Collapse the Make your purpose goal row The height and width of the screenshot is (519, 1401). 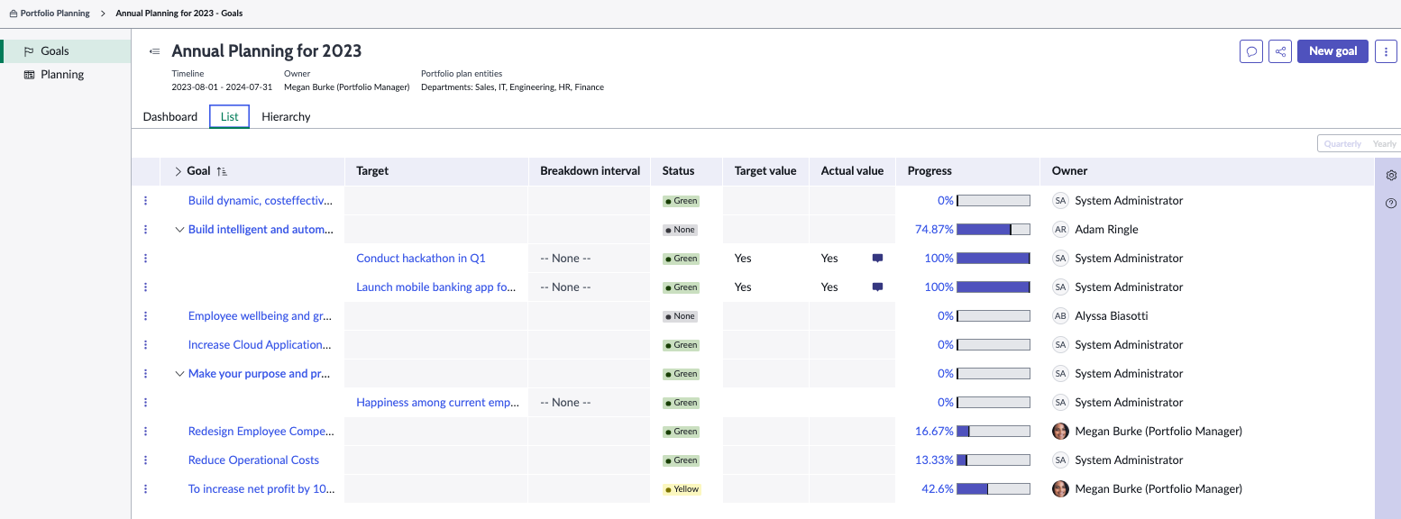(179, 374)
